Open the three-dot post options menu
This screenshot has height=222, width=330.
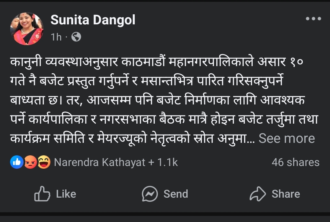313,19
